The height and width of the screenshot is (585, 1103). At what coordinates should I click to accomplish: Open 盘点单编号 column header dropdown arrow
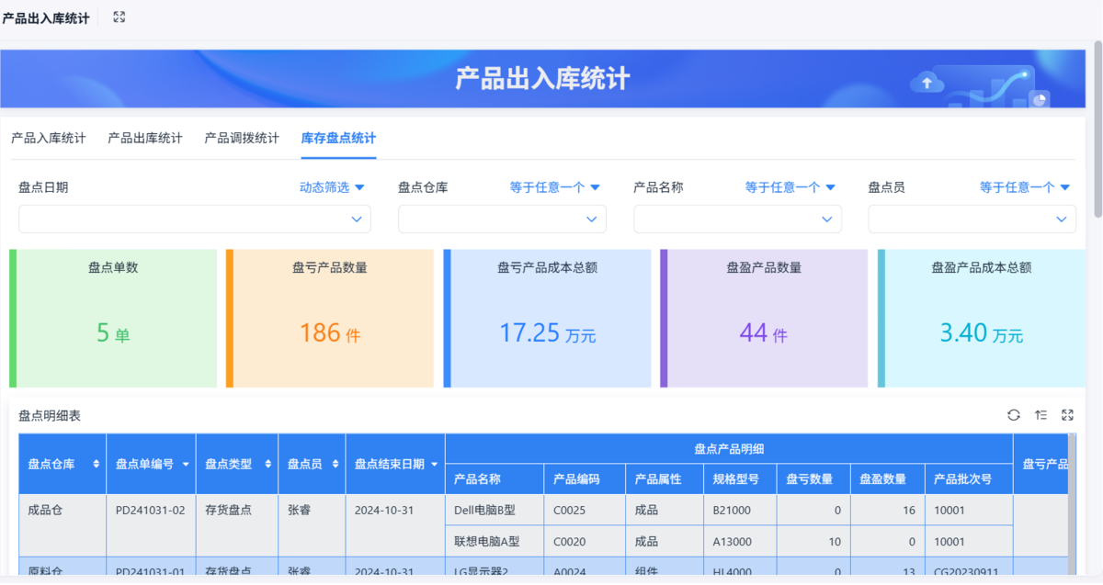186,465
